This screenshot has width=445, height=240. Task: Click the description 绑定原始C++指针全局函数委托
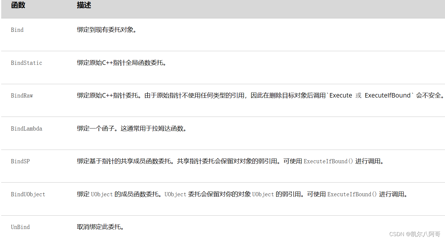click(x=122, y=63)
